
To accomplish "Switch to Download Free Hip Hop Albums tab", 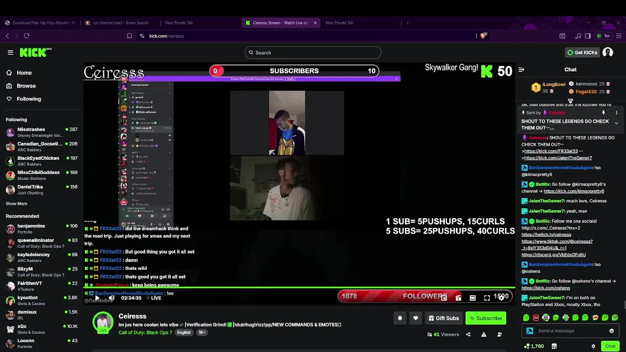I will (40, 22).
